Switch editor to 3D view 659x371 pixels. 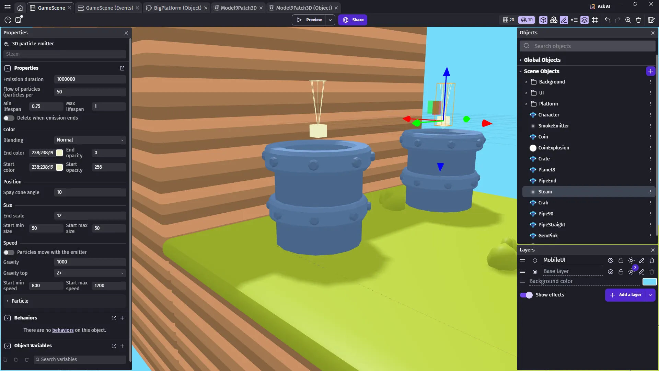pyautogui.click(x=527, y=20)
